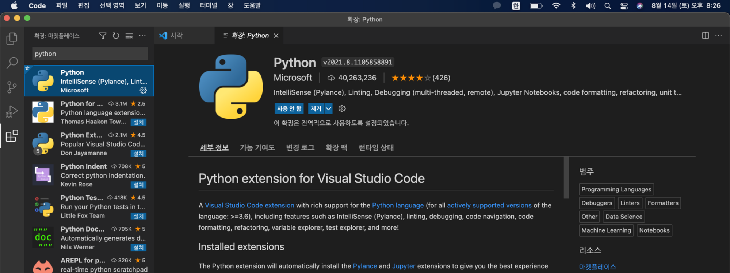Open Spotlight search in the menu bar

tap(608, 5)
